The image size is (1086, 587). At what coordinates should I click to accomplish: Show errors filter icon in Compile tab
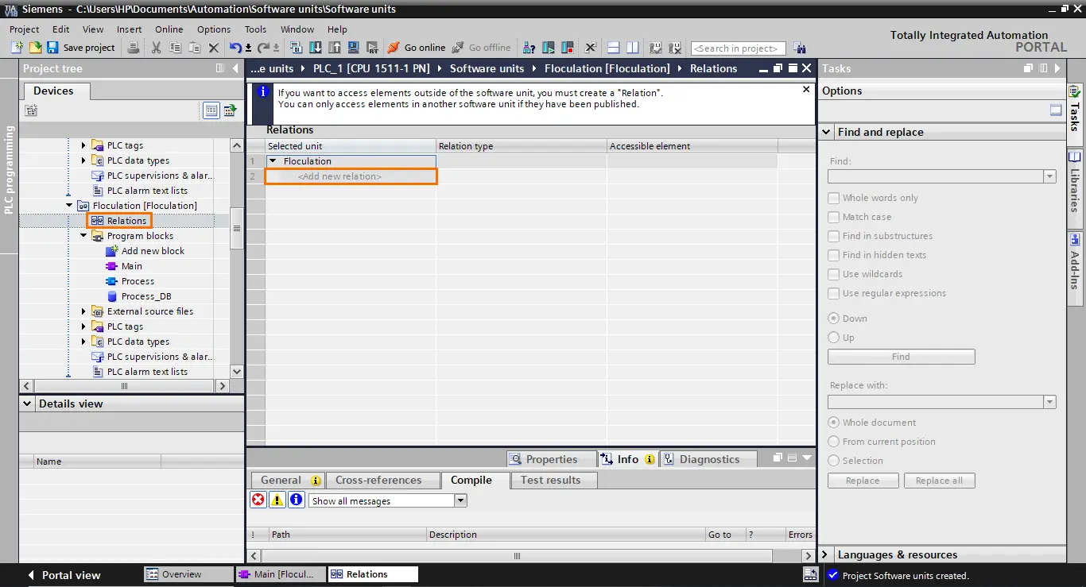click(258, 500)
